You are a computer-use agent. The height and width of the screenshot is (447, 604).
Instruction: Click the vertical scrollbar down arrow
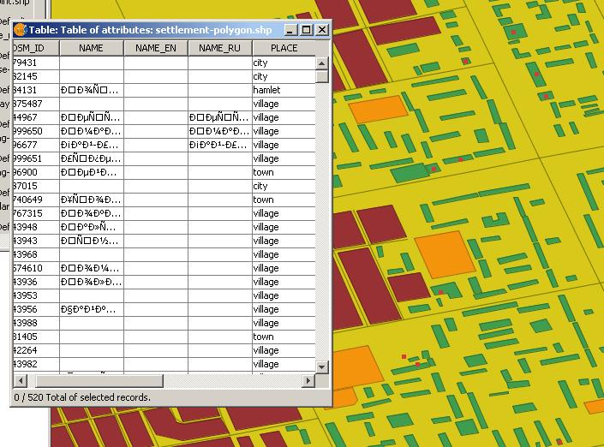[x=322, y=367]
